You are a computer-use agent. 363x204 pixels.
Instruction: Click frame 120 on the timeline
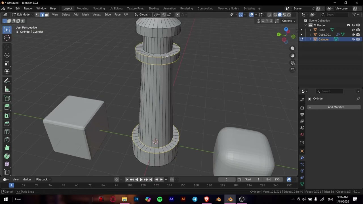(143, 185)
